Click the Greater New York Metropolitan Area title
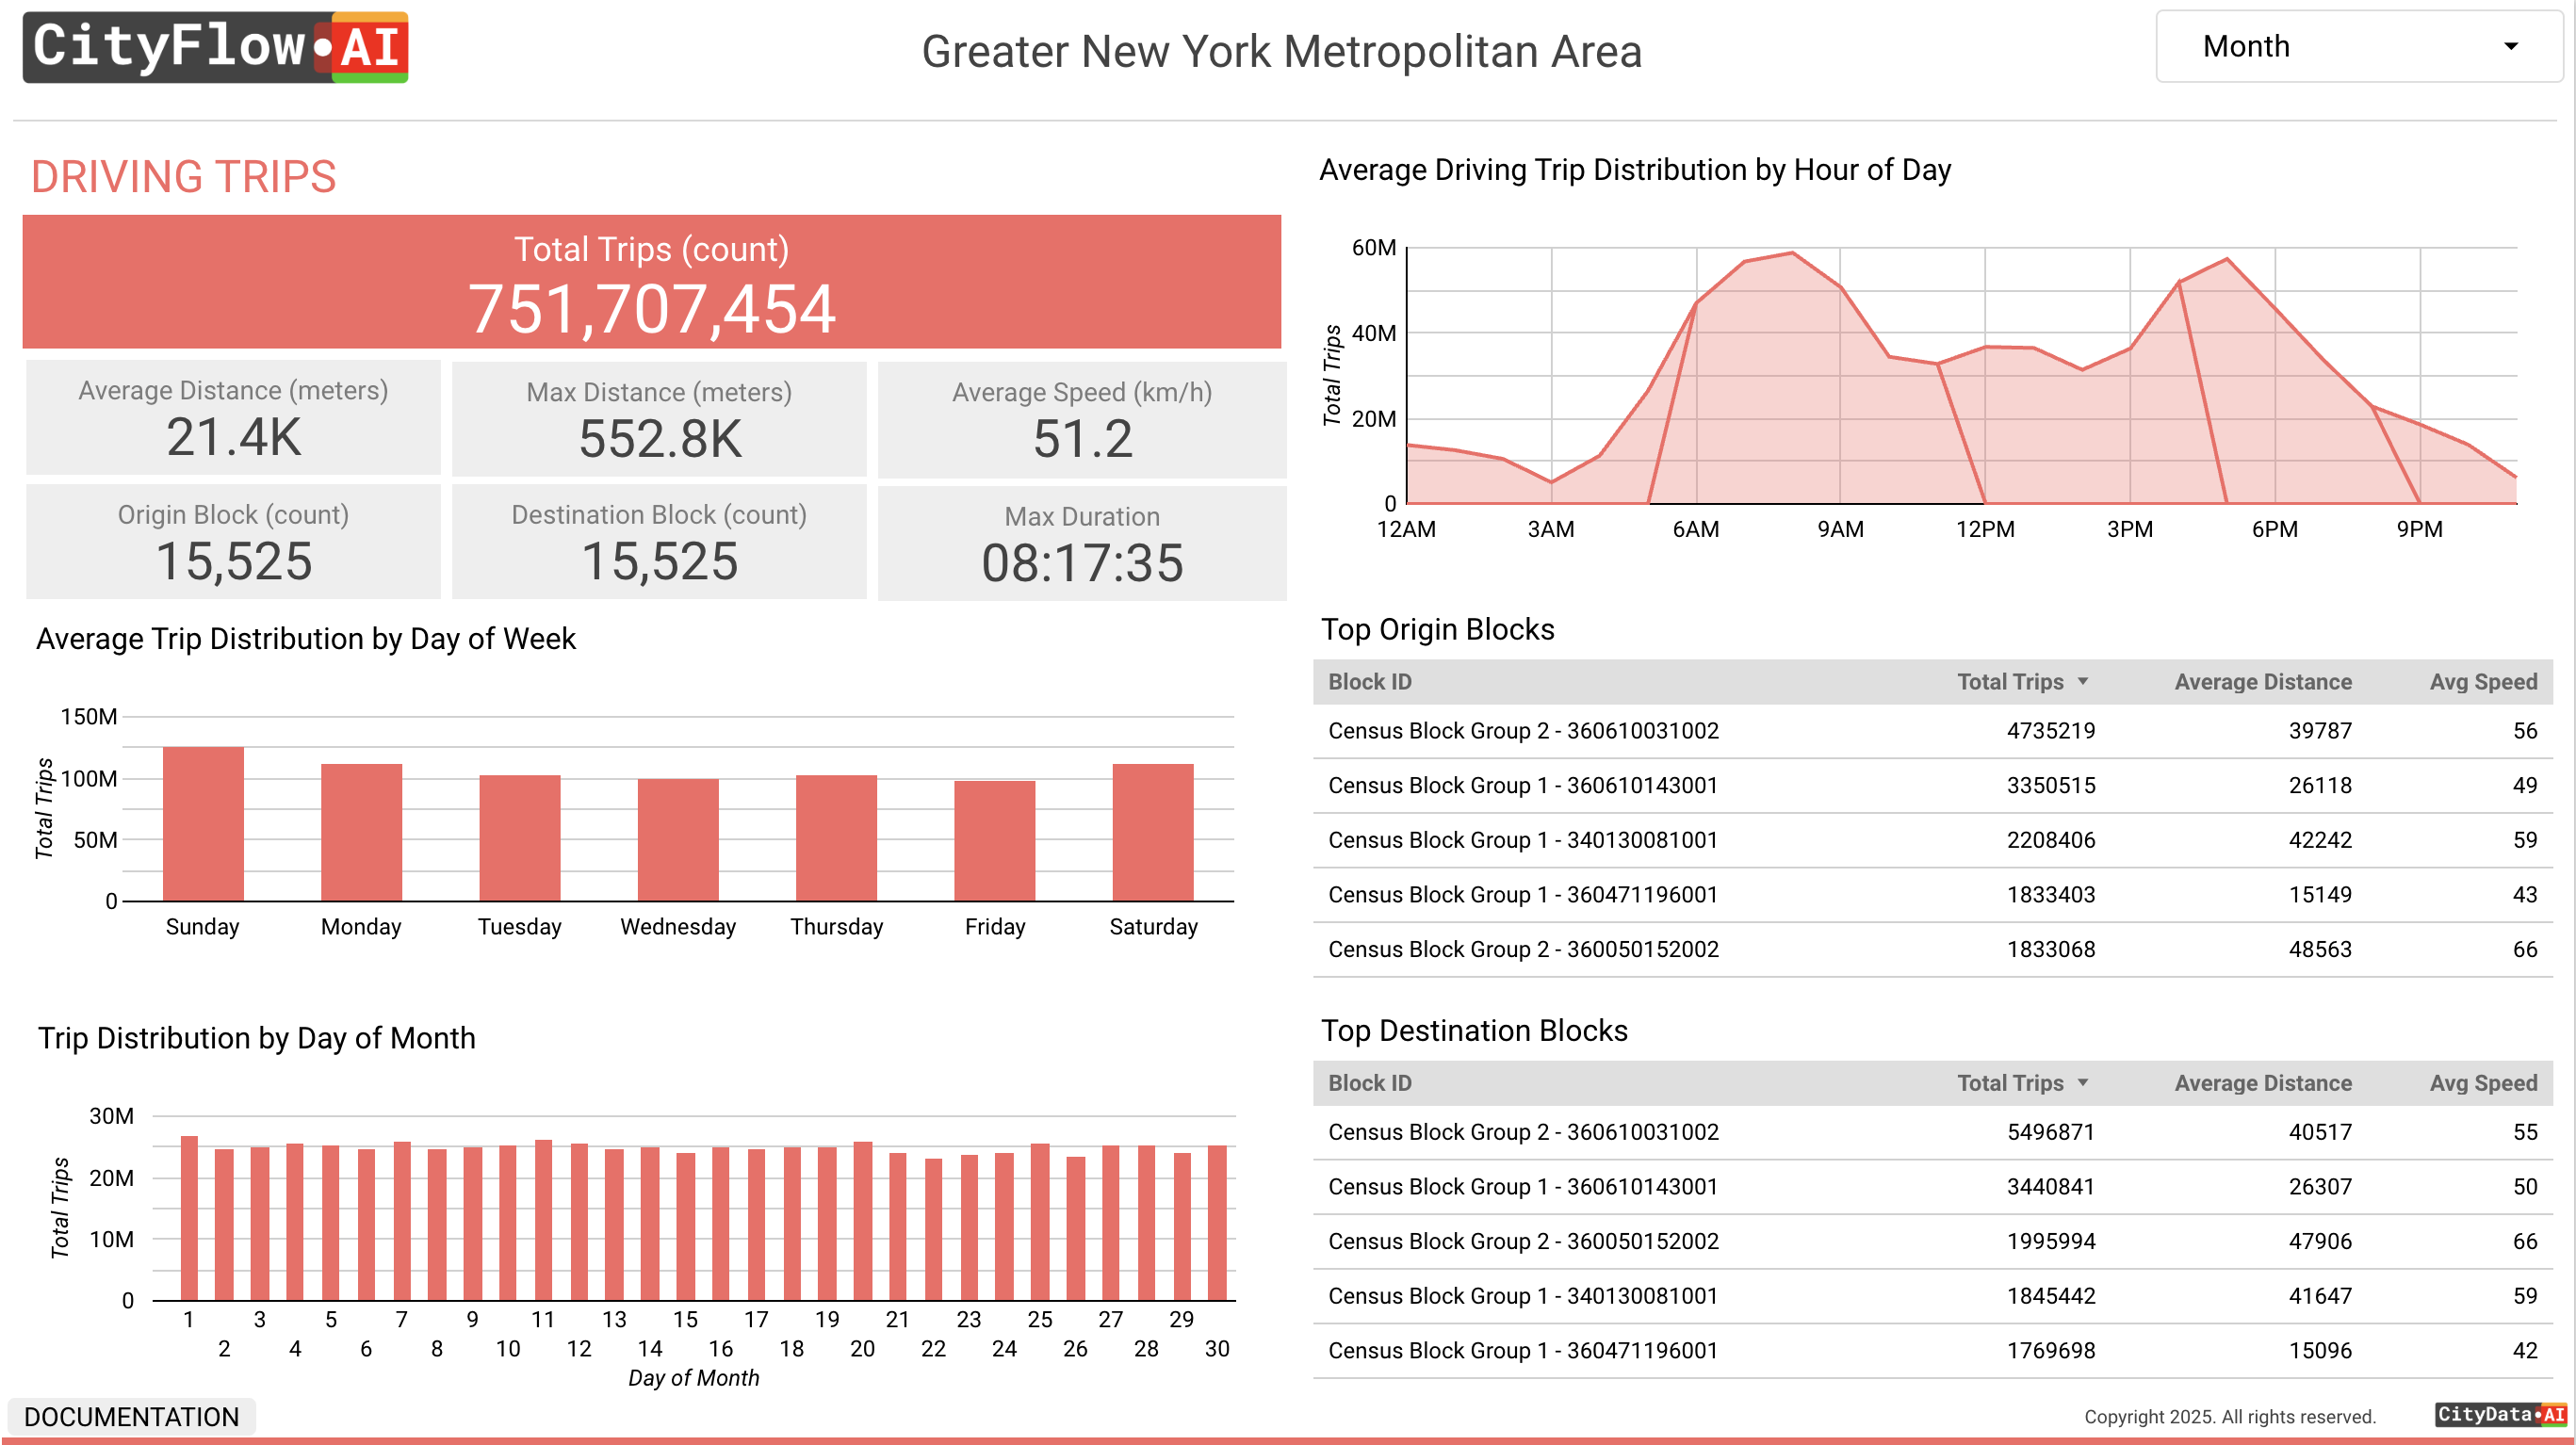 pos(1281,51)
